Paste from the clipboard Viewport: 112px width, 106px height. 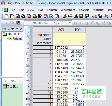pos(18,23)
